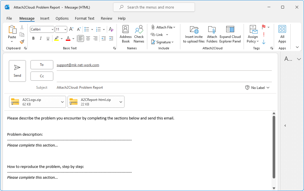The width and height of the screenshot is (304, 191).
Task: Toggle Underline formatting
Action: pos(48,38)
